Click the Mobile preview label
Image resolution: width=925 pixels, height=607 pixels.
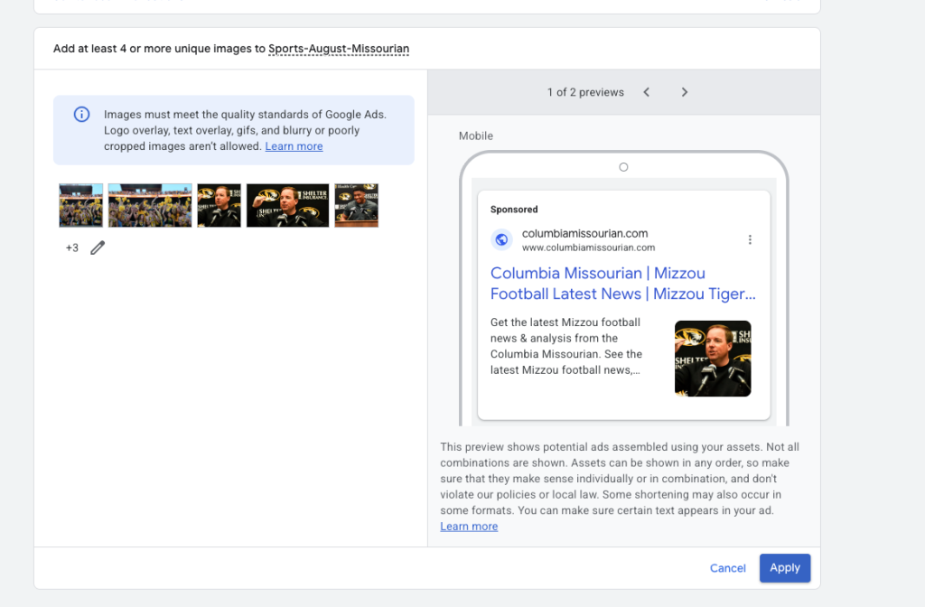[x=475, y=135]
